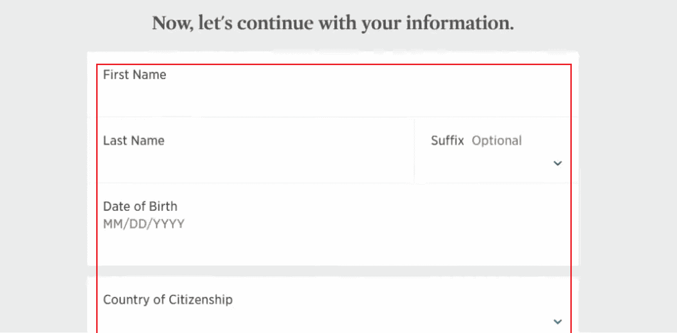Click the Suffix dropdown chevron arrow

coord(558,163)
